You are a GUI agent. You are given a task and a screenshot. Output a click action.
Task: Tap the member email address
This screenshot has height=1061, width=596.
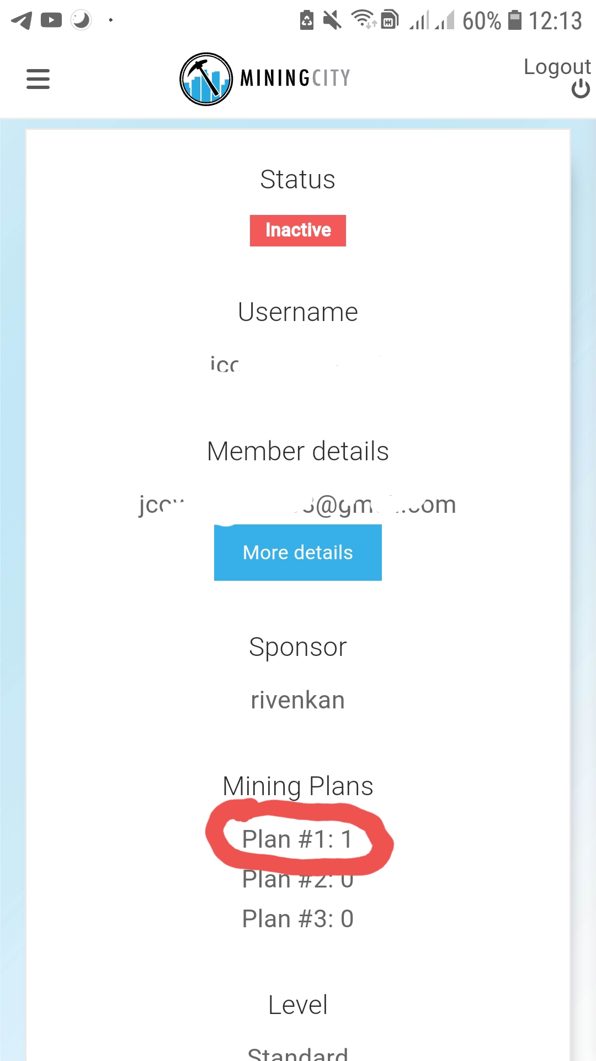point(298,505)
